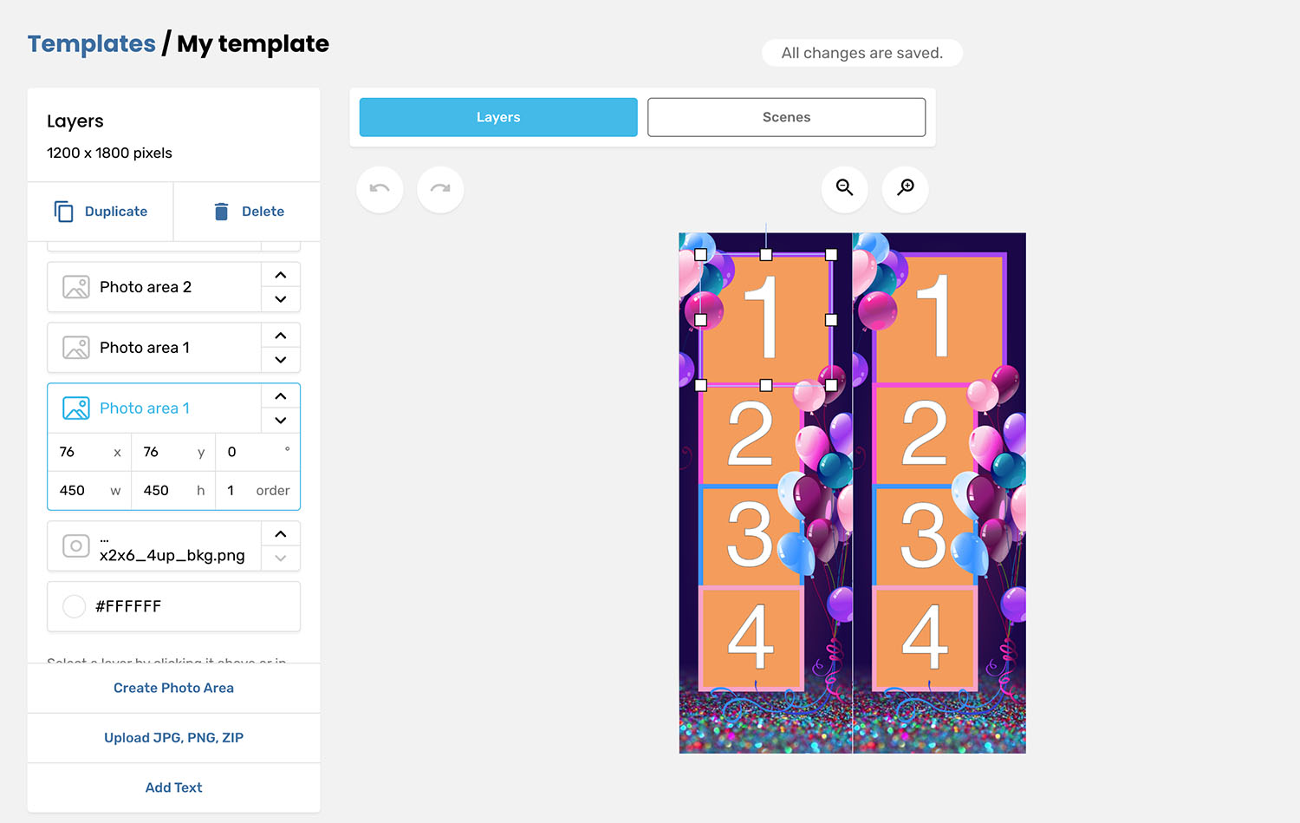Click the Add Text button
This screenshot has width=1300, height=823.
coord(173,787)
